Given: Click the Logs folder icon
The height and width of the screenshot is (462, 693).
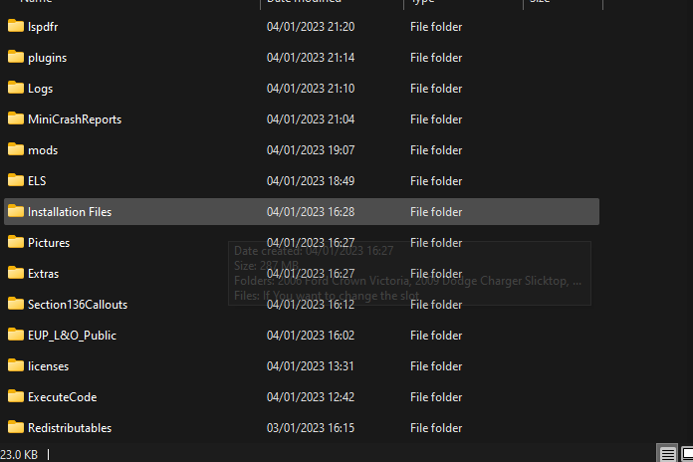Looking at the screenshot, I should point(15,89).
